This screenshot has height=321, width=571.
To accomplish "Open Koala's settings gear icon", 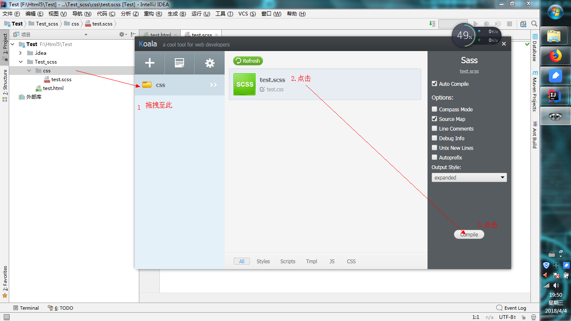I will [210, 63].
